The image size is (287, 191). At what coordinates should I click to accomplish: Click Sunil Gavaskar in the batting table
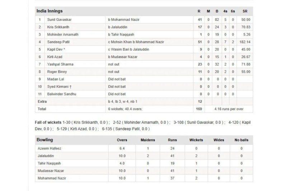click(57, 19)
